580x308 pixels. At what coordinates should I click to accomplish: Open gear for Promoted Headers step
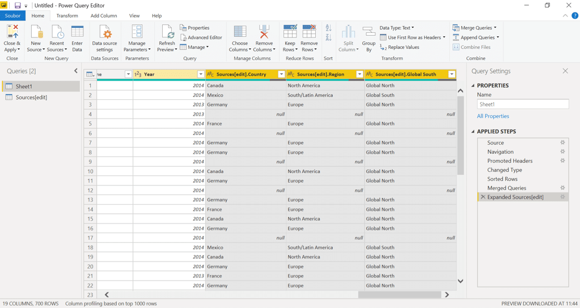[562, 161]
